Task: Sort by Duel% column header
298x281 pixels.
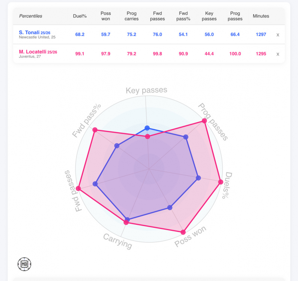Action: [80, 16]
